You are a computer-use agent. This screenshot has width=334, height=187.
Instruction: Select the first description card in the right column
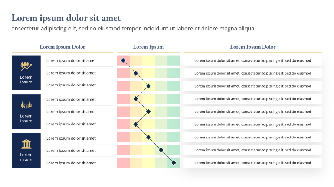point(253,60)
